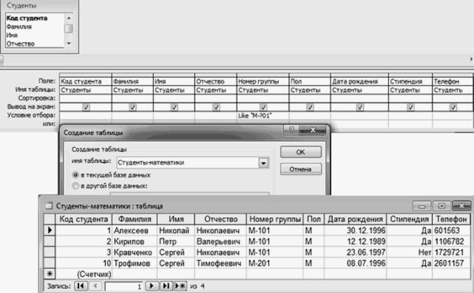The height and width of the screenshot is (293, 474).
Task: Click help question mark in Создание таблицы dialog
Action: click(291, 130)
